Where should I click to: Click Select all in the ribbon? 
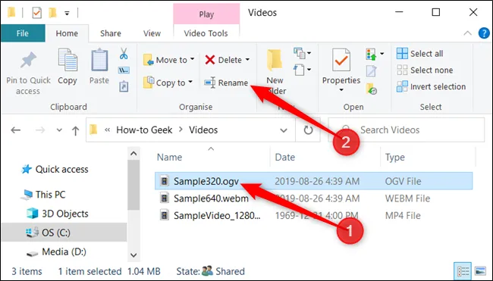click(x=419, y=54)
